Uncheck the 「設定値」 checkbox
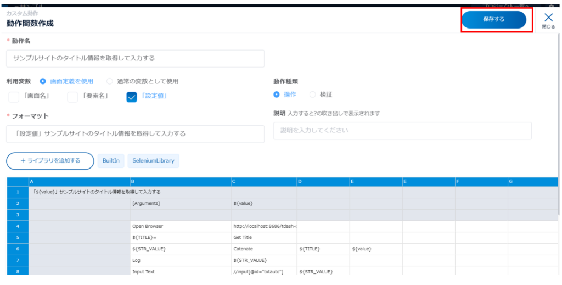The height and width of the screenshot is (285, 562). click(x=132, y=97)
